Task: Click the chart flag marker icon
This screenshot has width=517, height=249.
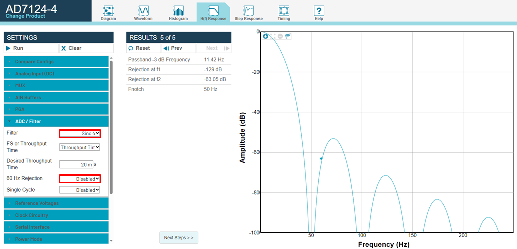Action: coord(288,36)
